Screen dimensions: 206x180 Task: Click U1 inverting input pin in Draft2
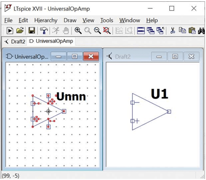point(133,103)
